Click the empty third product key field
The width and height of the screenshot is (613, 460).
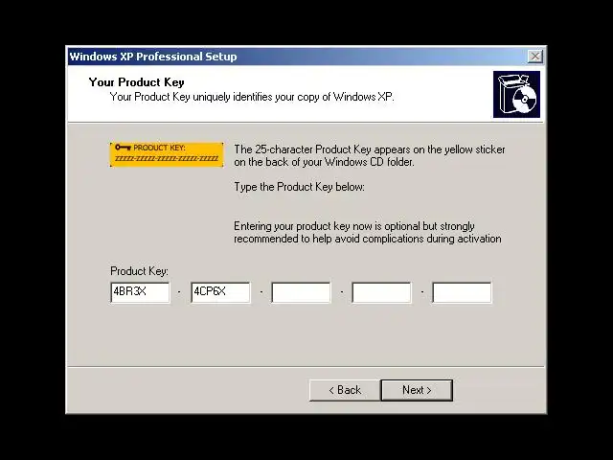click(301, 292)
